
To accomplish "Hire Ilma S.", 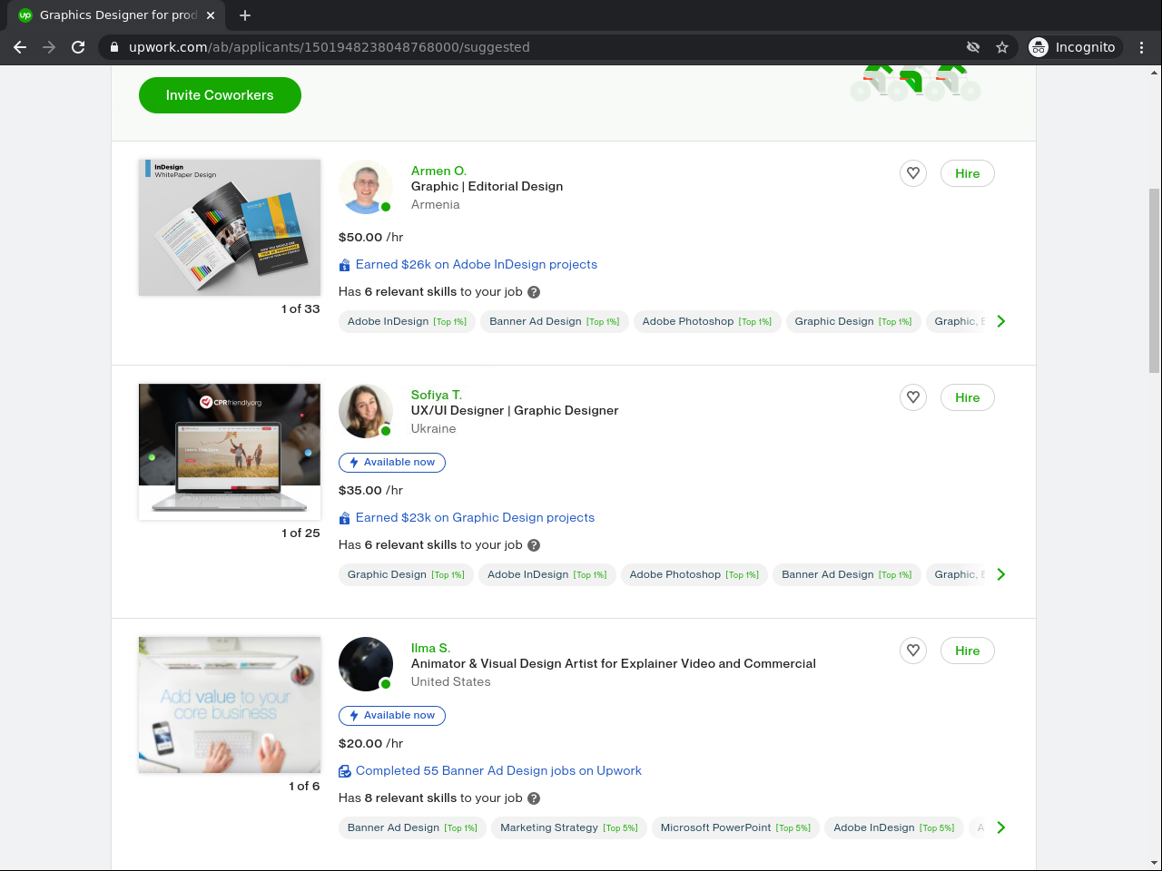I will pos(968,651).
